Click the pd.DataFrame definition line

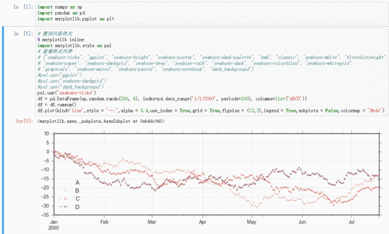click(x=172, y=98)
